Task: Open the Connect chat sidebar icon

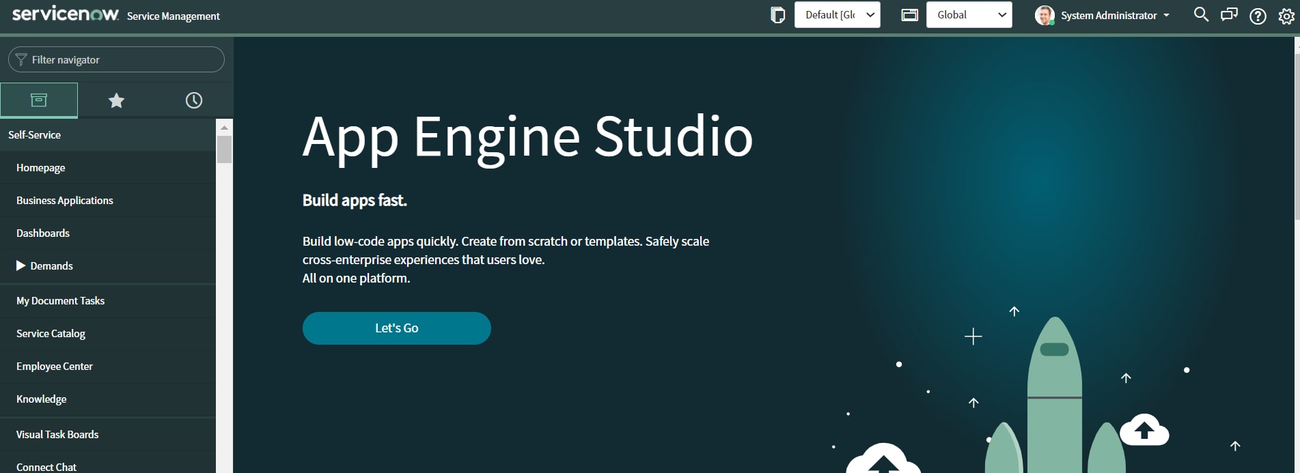Action: [1229, 14]
